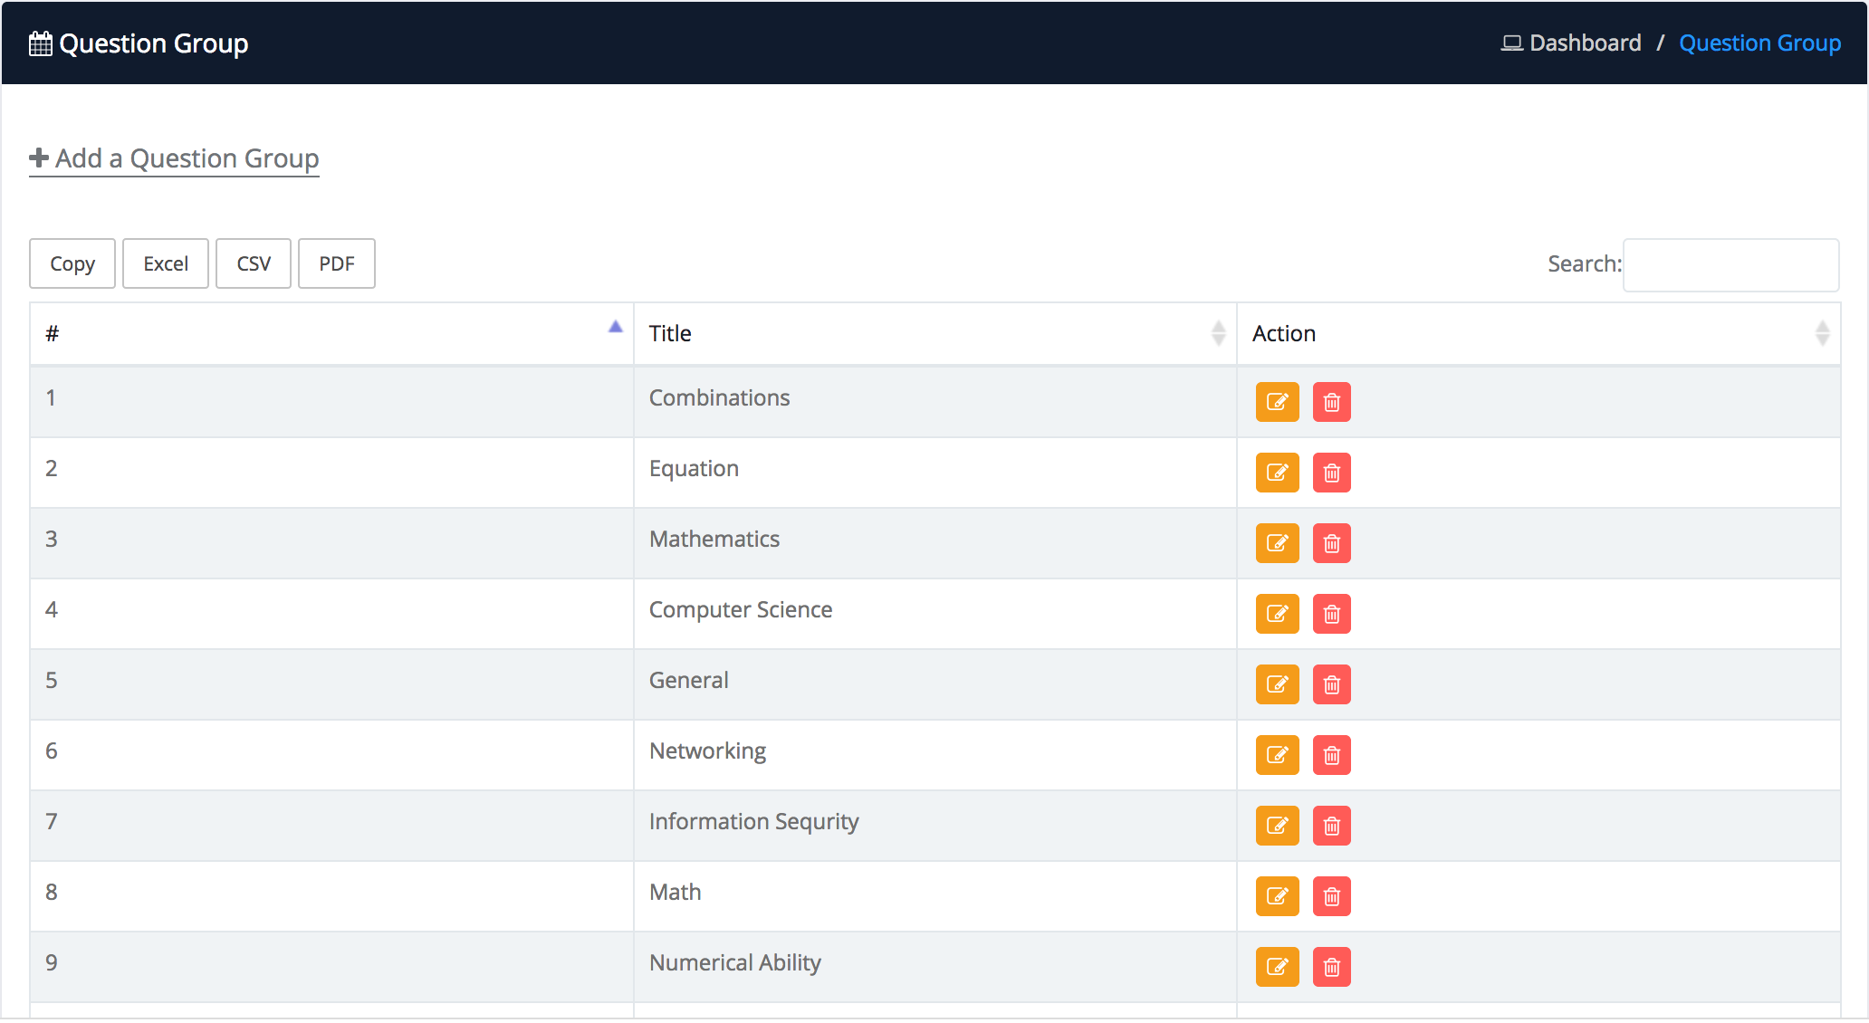
Task: Edit the General question group
Action: point(1277,684)
